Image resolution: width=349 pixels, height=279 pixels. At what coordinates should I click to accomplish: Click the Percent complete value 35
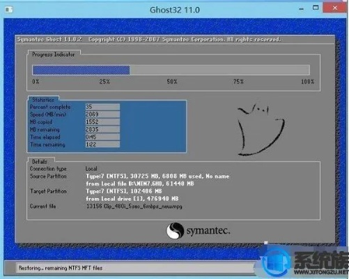[102, 107]
